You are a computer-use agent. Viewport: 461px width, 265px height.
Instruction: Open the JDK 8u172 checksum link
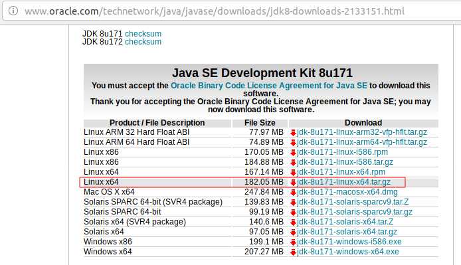tap(143, 42)
